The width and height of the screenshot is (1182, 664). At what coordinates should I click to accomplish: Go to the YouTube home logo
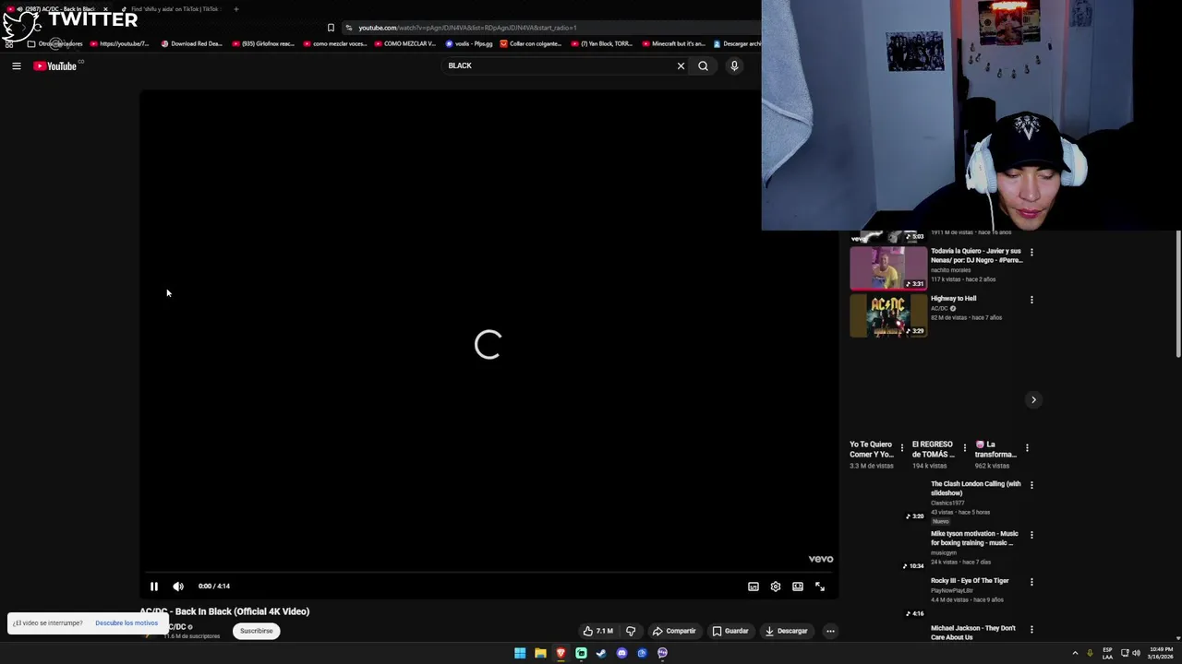pos(55,65)
